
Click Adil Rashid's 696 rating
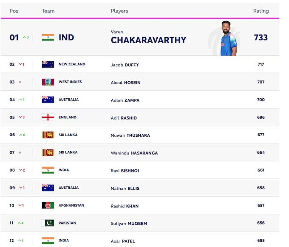(x=261, y=118)
